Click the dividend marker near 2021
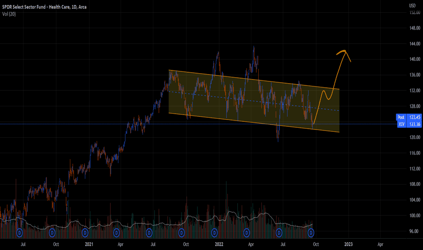This screenshot has width=423, height=250. 85,232
